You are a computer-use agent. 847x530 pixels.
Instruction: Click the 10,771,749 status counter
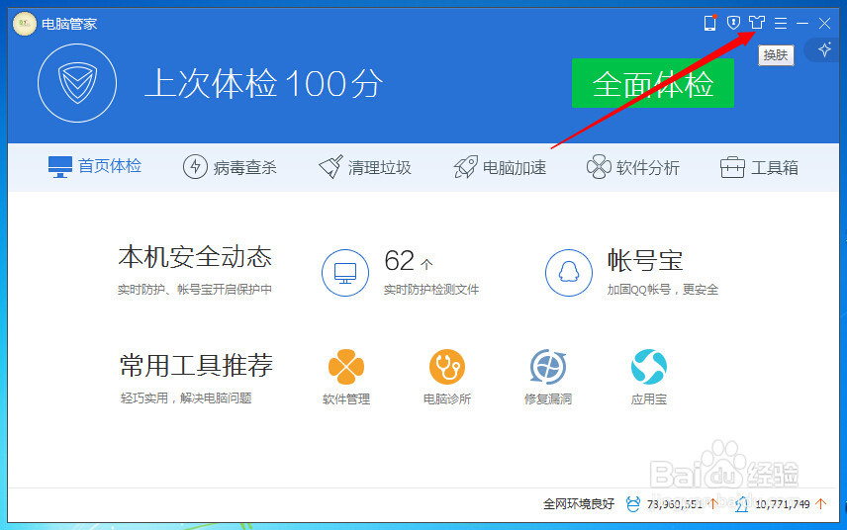(782, 504)
